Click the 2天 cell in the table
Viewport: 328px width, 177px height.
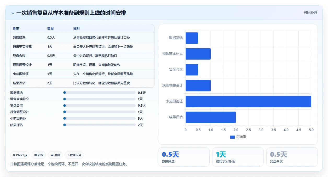(x=50, y=83)
